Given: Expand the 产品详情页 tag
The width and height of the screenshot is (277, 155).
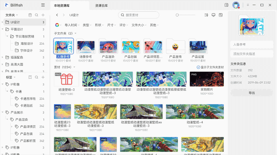Looking at the screenshot, I should coord(12,126).
